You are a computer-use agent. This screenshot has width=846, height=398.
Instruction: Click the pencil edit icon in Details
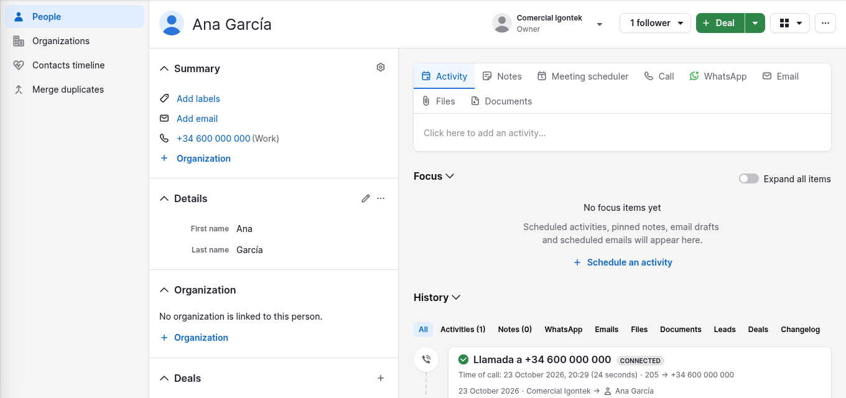366,198
